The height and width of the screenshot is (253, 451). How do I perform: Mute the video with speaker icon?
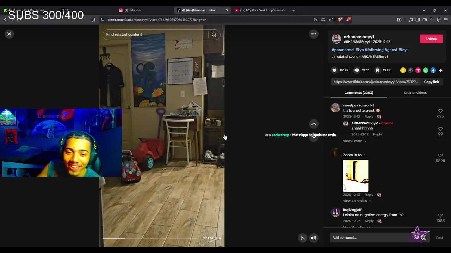[x=313, y=238]
